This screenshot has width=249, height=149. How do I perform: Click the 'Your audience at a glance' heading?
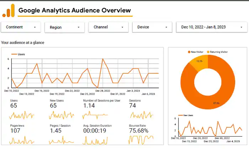pos(22,43)
